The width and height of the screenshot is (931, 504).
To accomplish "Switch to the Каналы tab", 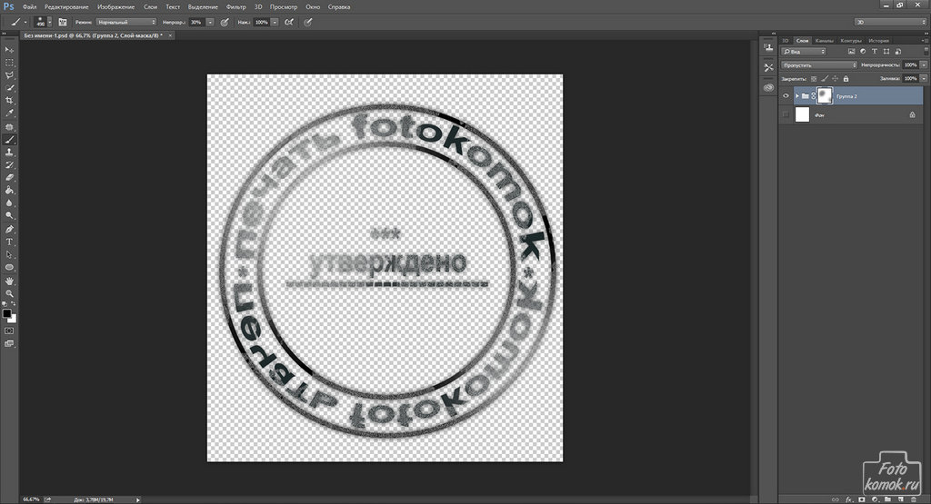I will click(824, 40).
